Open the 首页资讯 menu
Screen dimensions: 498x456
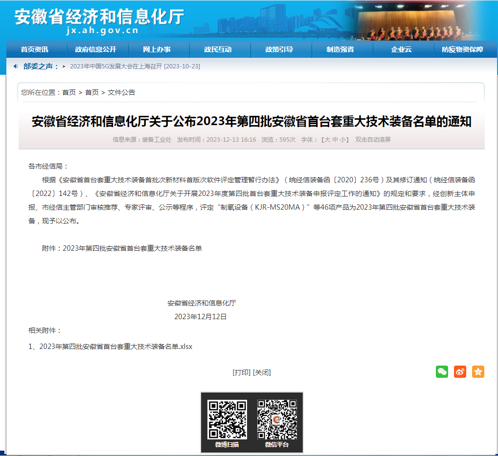(x=34, y=49)
